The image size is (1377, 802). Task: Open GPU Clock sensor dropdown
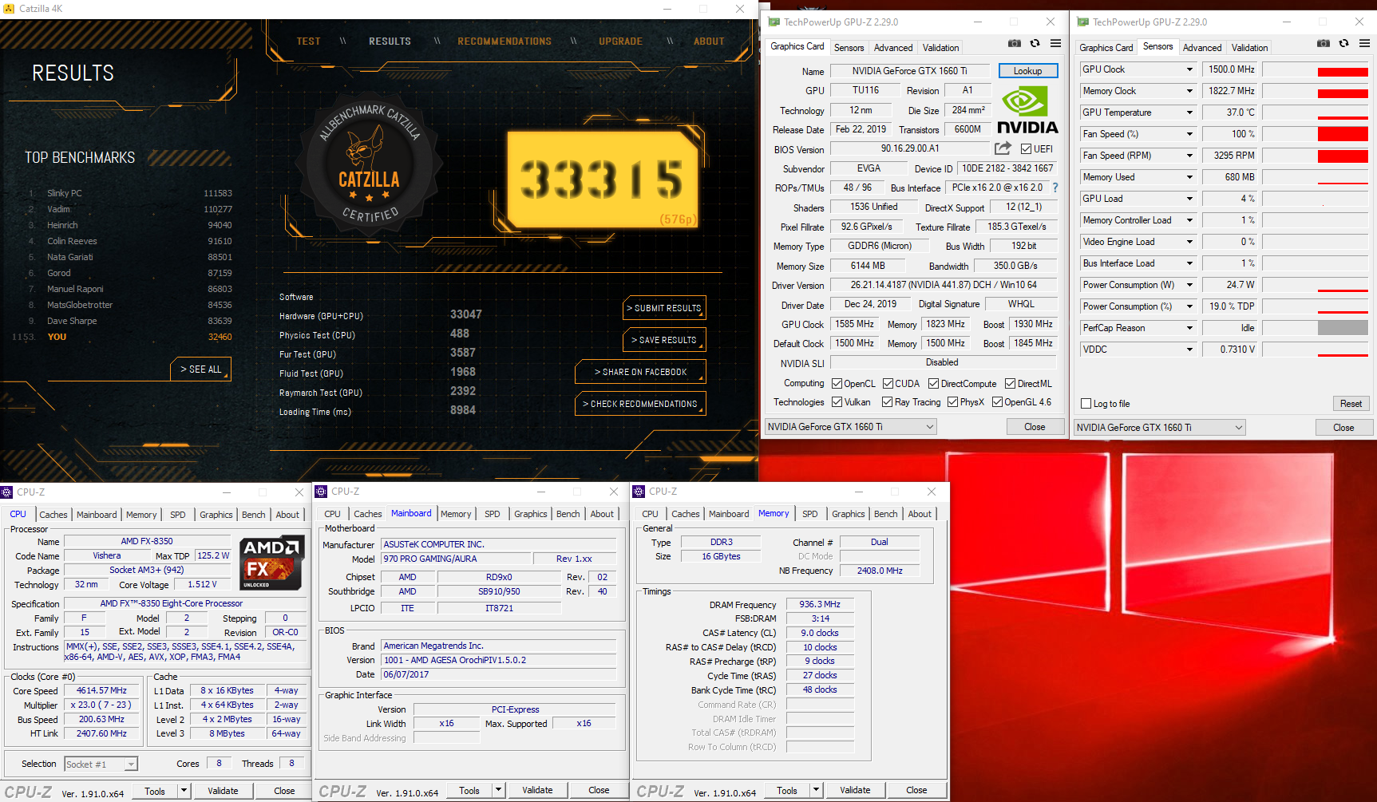pos(1189,69)
